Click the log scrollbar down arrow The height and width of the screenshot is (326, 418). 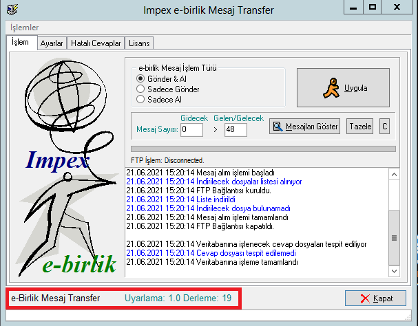(395, 271)
